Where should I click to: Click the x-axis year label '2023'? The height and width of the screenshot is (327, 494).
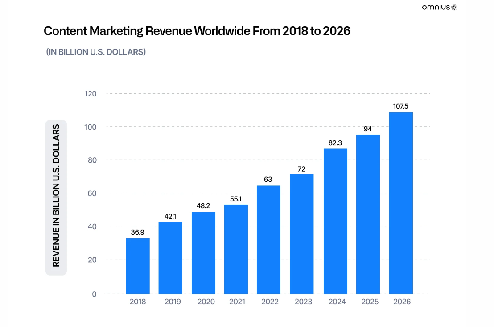(x=303, y=302)
